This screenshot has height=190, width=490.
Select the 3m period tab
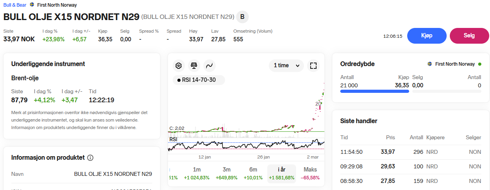[227, 173]
